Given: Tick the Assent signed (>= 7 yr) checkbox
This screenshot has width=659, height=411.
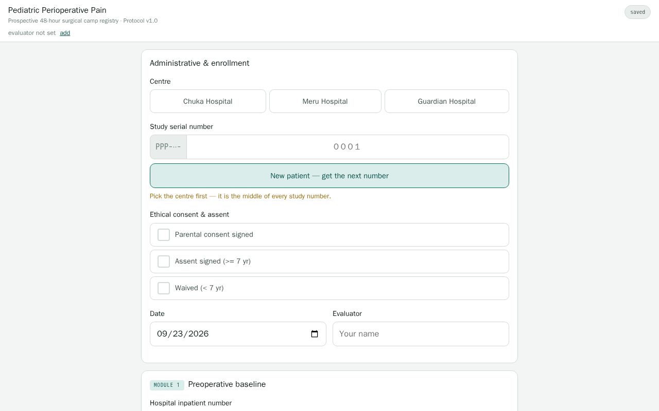Looking at the screenshot, I should click(164, 261).
